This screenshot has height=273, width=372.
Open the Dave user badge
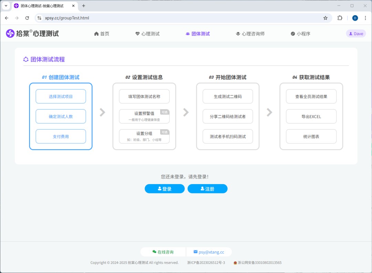tap(356, 34)
